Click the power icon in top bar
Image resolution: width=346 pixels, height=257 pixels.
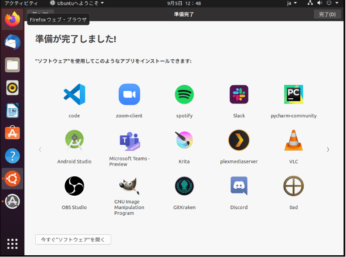pos(329,3)
